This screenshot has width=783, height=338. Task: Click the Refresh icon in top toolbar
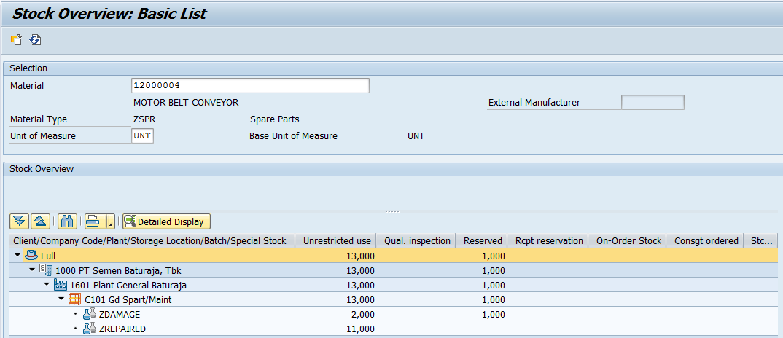[35, 40]
